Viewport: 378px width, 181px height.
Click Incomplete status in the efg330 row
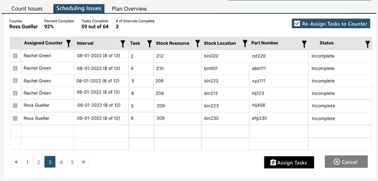click(x=323, y=119)
